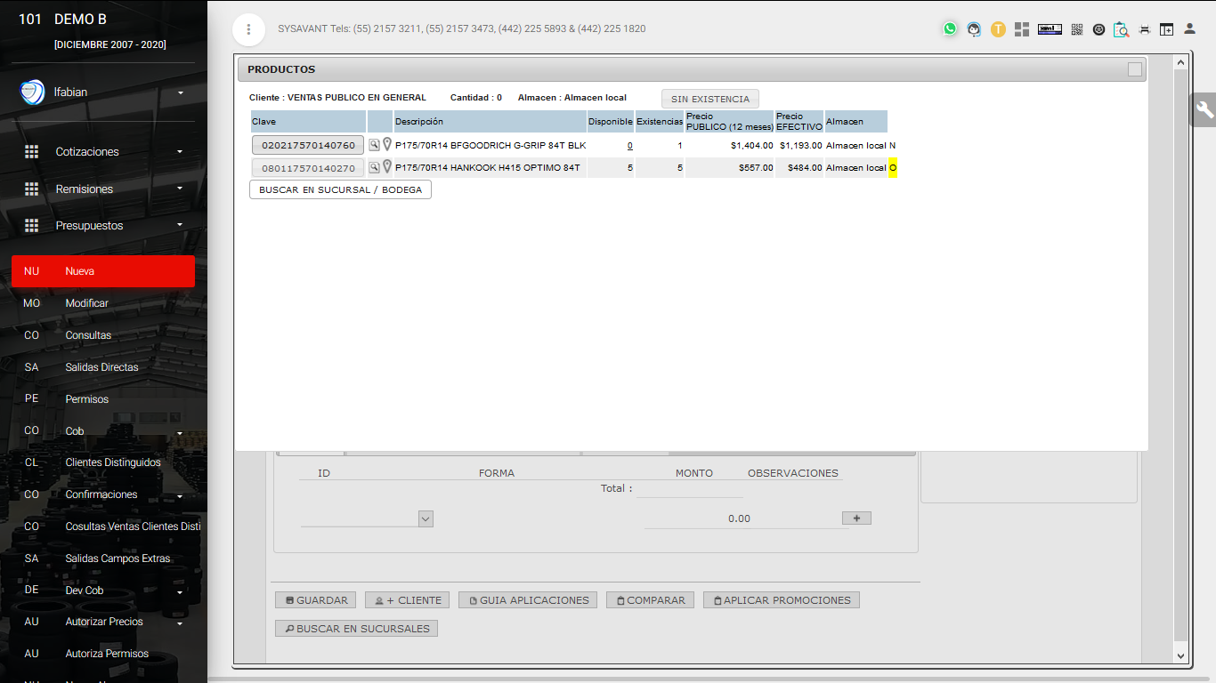Collapse the Presupuestos menu
Viewport: 1216px width, 683px height.
[x=180, y=226]
